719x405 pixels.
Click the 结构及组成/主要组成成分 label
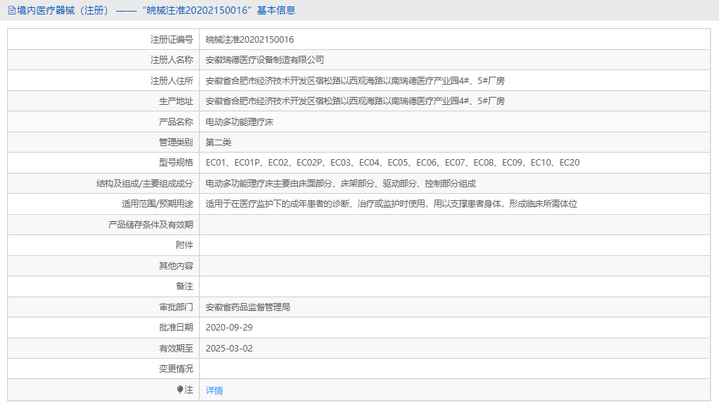point(145,184)
